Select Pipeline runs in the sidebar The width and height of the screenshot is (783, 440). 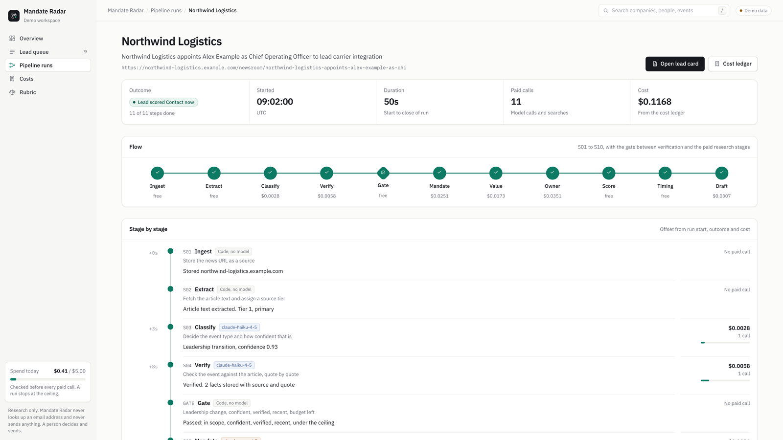click(x=48, y=65)
